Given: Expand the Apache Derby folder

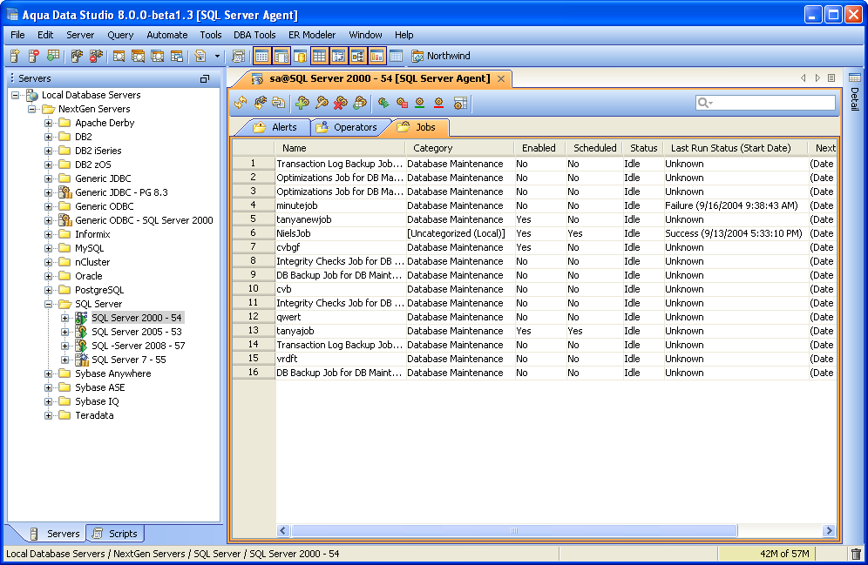Looking at the screenshot, I should 49,123.
